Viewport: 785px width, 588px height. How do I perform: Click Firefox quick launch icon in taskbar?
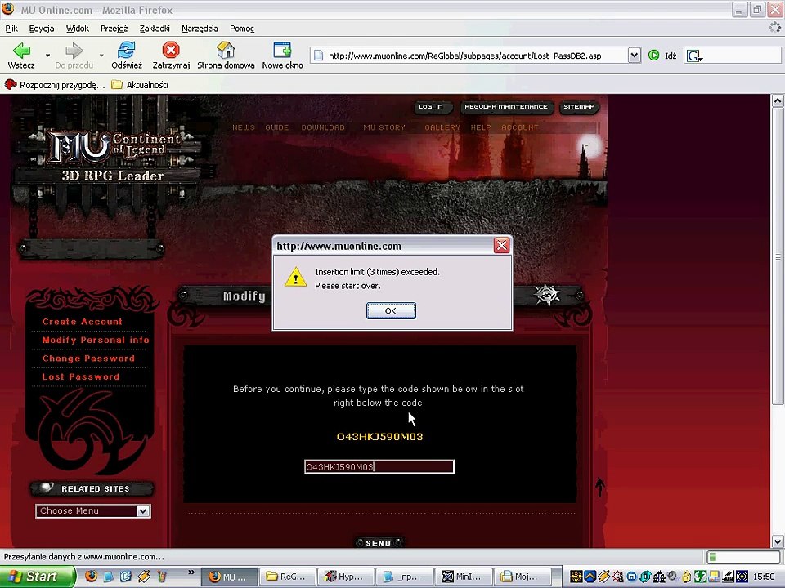(91, 577)
